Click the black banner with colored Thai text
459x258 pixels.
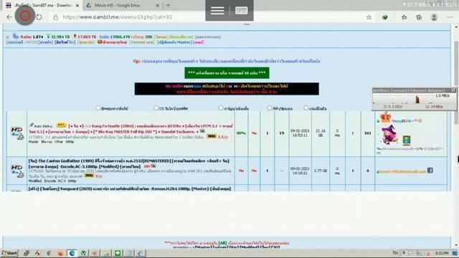coord(227,89)
